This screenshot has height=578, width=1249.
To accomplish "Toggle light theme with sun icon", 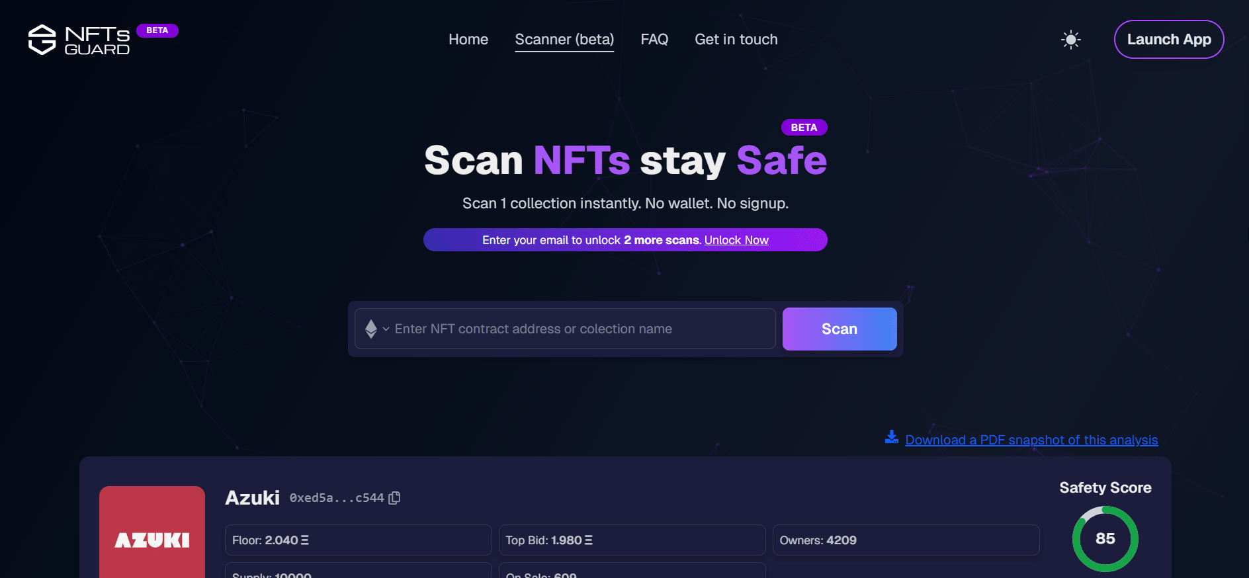I will (x=1070, y=40).
